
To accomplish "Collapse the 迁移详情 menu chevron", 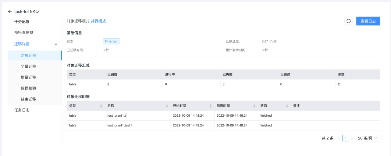I will 56,44.
